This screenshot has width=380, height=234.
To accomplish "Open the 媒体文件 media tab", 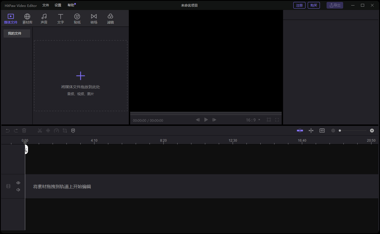I will (11, 19).
